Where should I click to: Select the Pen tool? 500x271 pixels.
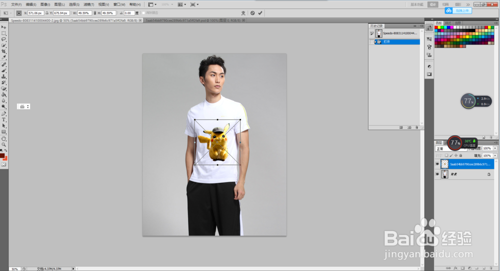click(x=4, y=114)
